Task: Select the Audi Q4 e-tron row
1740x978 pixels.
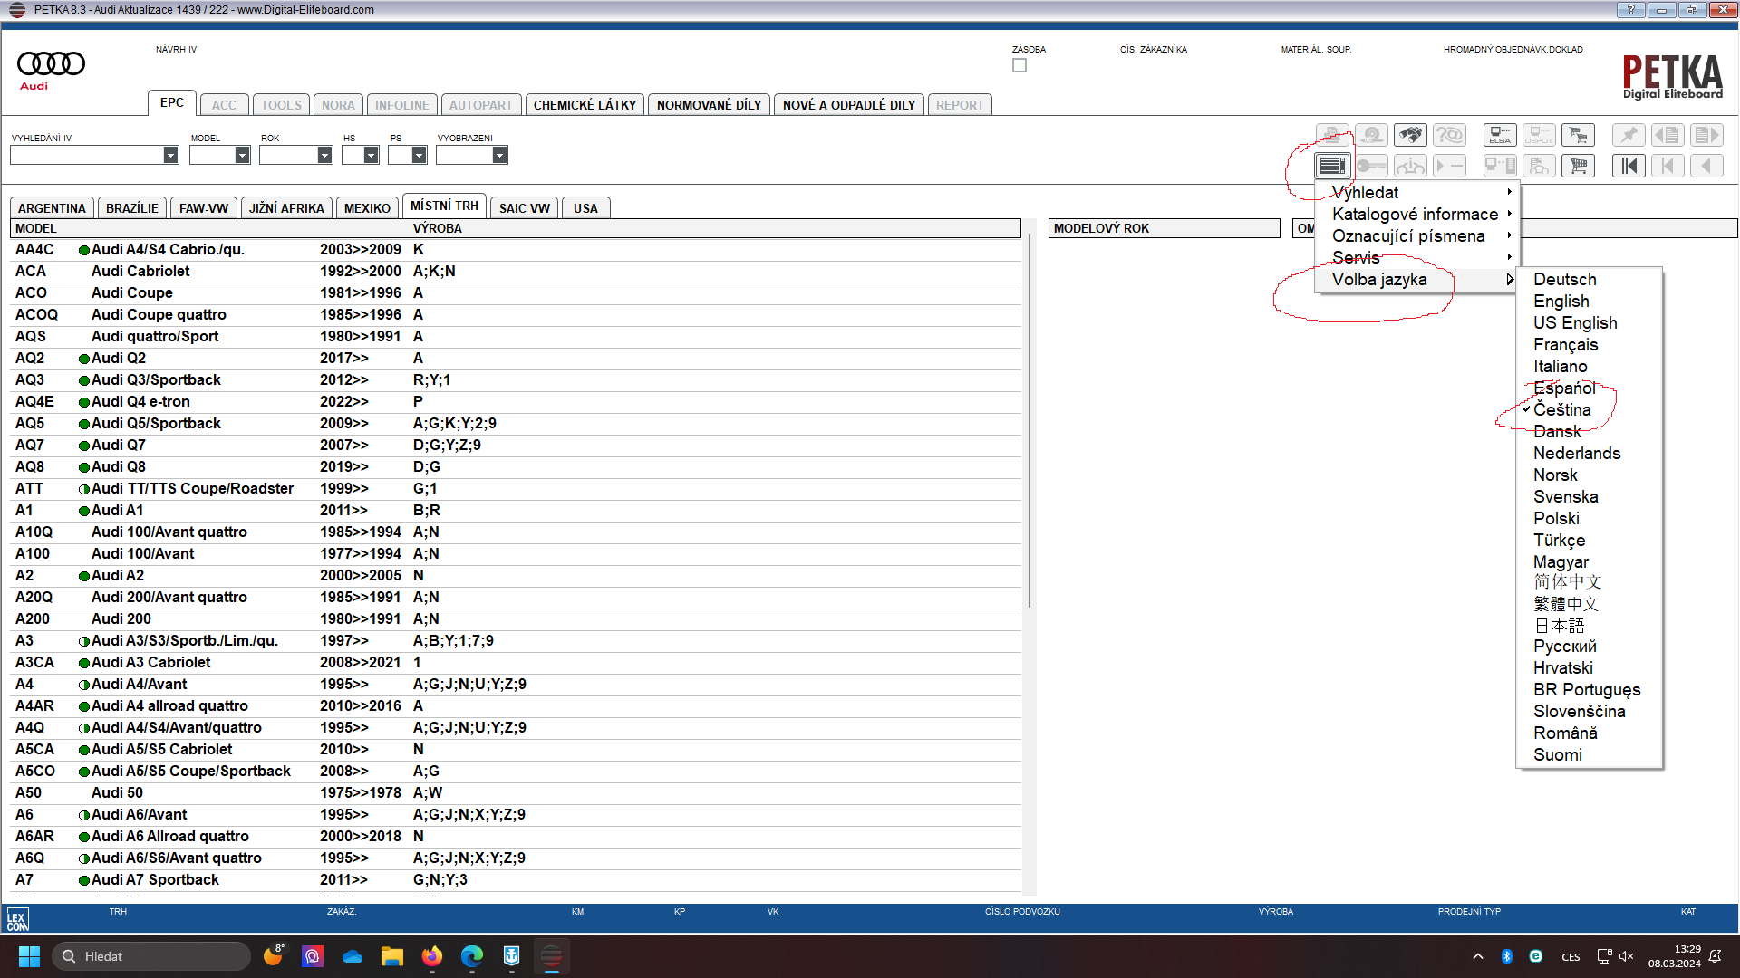Action: click(x=517, y=402)
